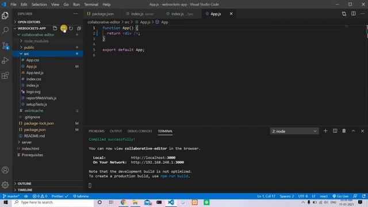This screenshot has width=368, height=207.
Task: Click the taskbar search box
Action: pos(53,202)
